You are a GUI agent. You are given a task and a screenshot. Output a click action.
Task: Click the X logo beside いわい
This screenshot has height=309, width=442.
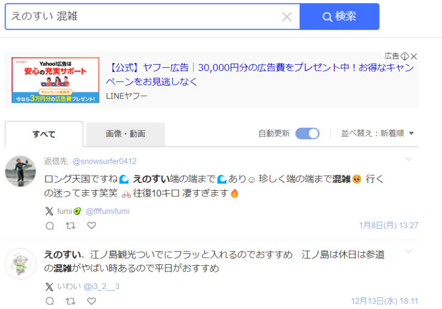[49, 287]
